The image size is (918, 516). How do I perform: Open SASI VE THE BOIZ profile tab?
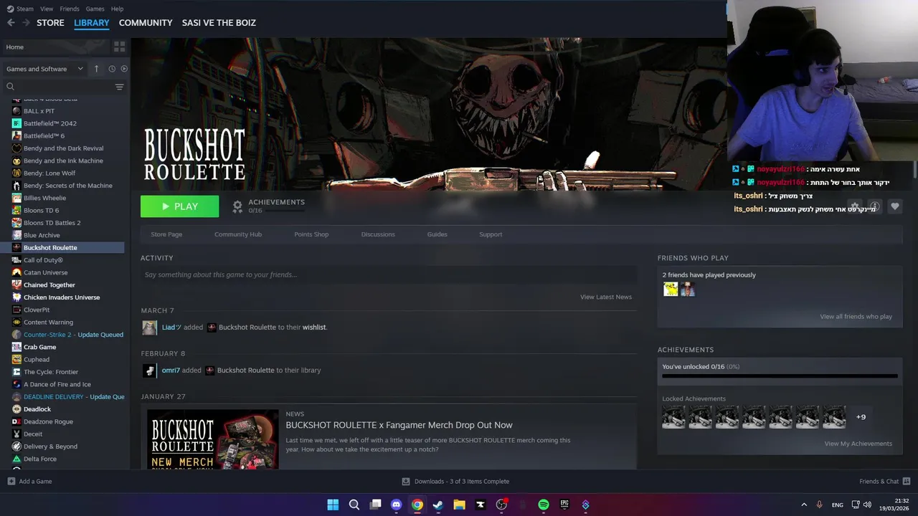[219, 23]
